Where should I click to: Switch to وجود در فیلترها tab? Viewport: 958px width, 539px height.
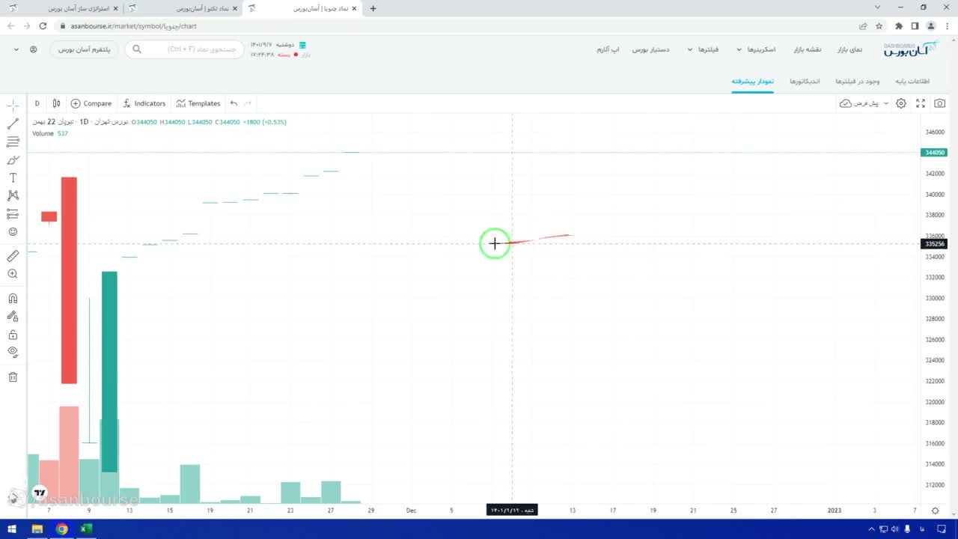858,81
